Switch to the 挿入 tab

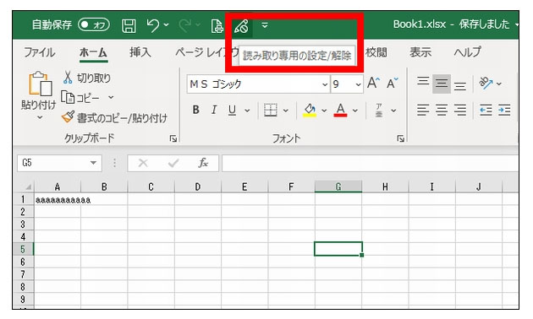coord(140,52)
